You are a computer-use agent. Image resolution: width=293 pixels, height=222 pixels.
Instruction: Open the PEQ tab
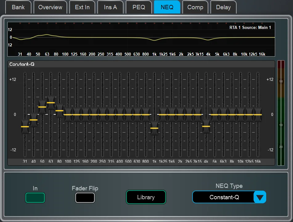click(139, 7)
